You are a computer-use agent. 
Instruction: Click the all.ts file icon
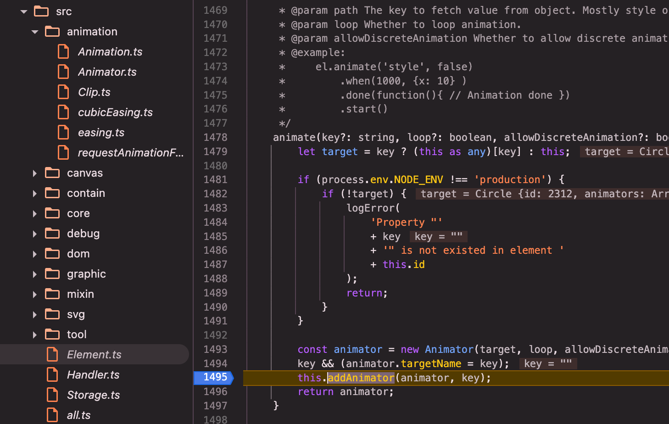(52, 415)
